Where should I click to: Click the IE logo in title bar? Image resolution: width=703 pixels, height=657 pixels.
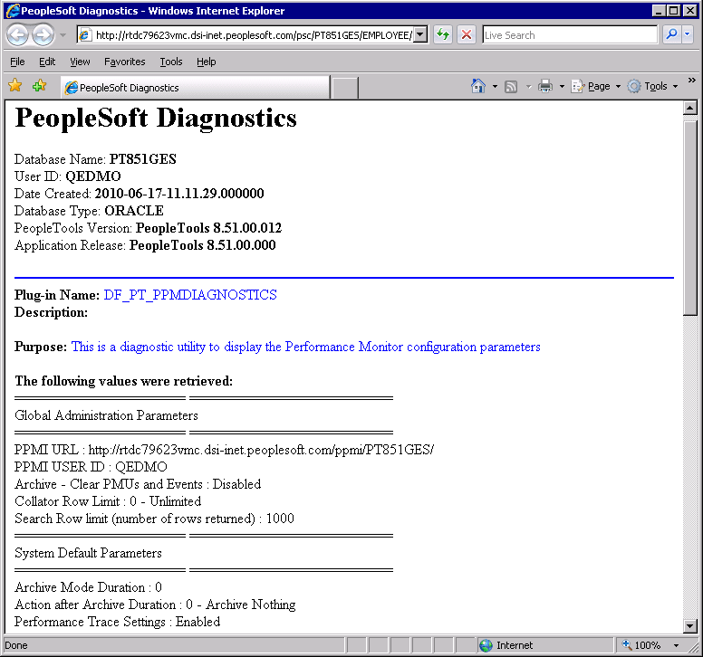pos(13,10)
